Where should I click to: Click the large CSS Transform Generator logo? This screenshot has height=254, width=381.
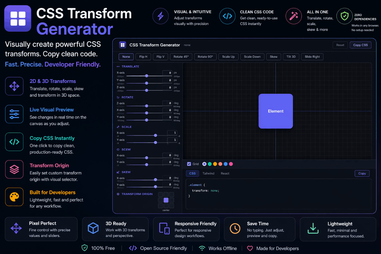tap(18, 18)
